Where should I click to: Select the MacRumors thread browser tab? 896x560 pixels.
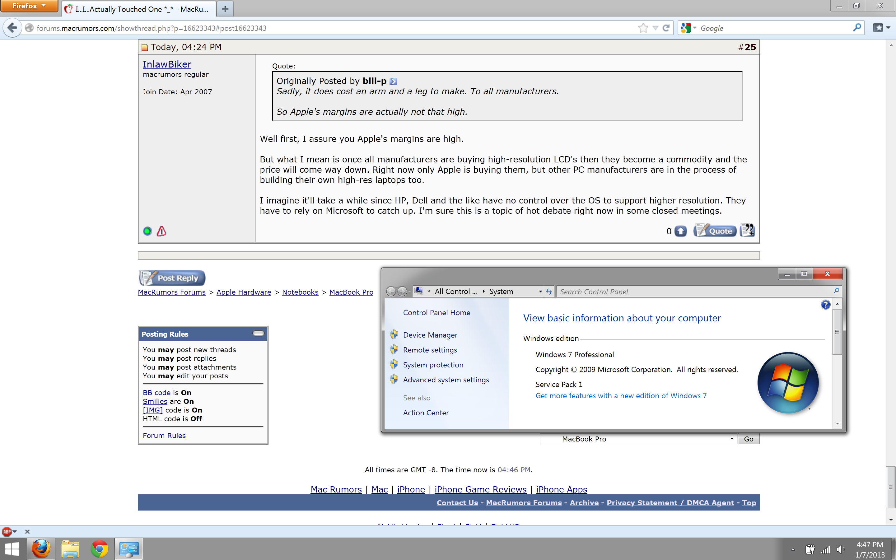pyautogui.click(x=139, y=9)
